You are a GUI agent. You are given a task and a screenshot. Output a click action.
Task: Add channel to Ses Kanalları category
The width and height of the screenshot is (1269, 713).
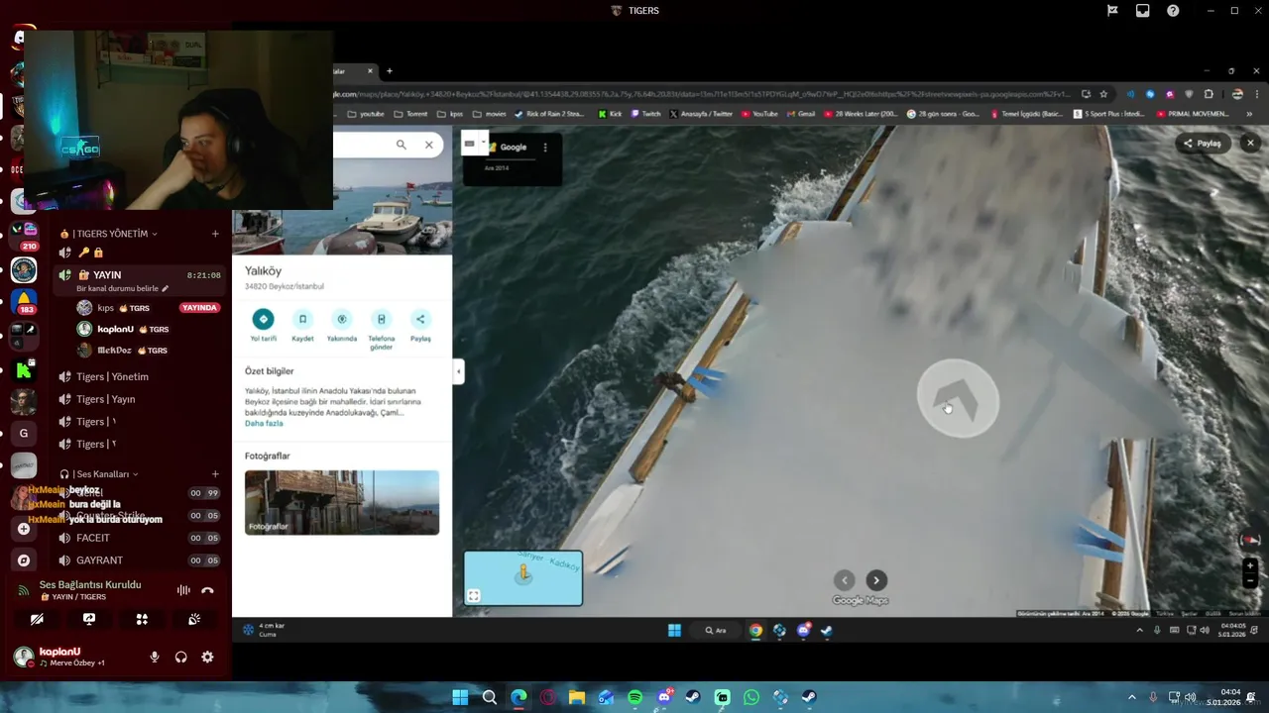pyautogui.click(x=215, y=474)
